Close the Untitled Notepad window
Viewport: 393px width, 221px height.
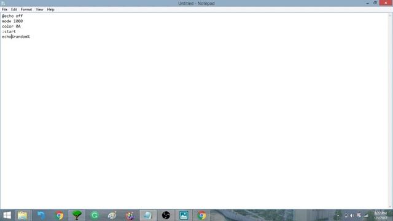pyautogui.click(x=386, y=3)
